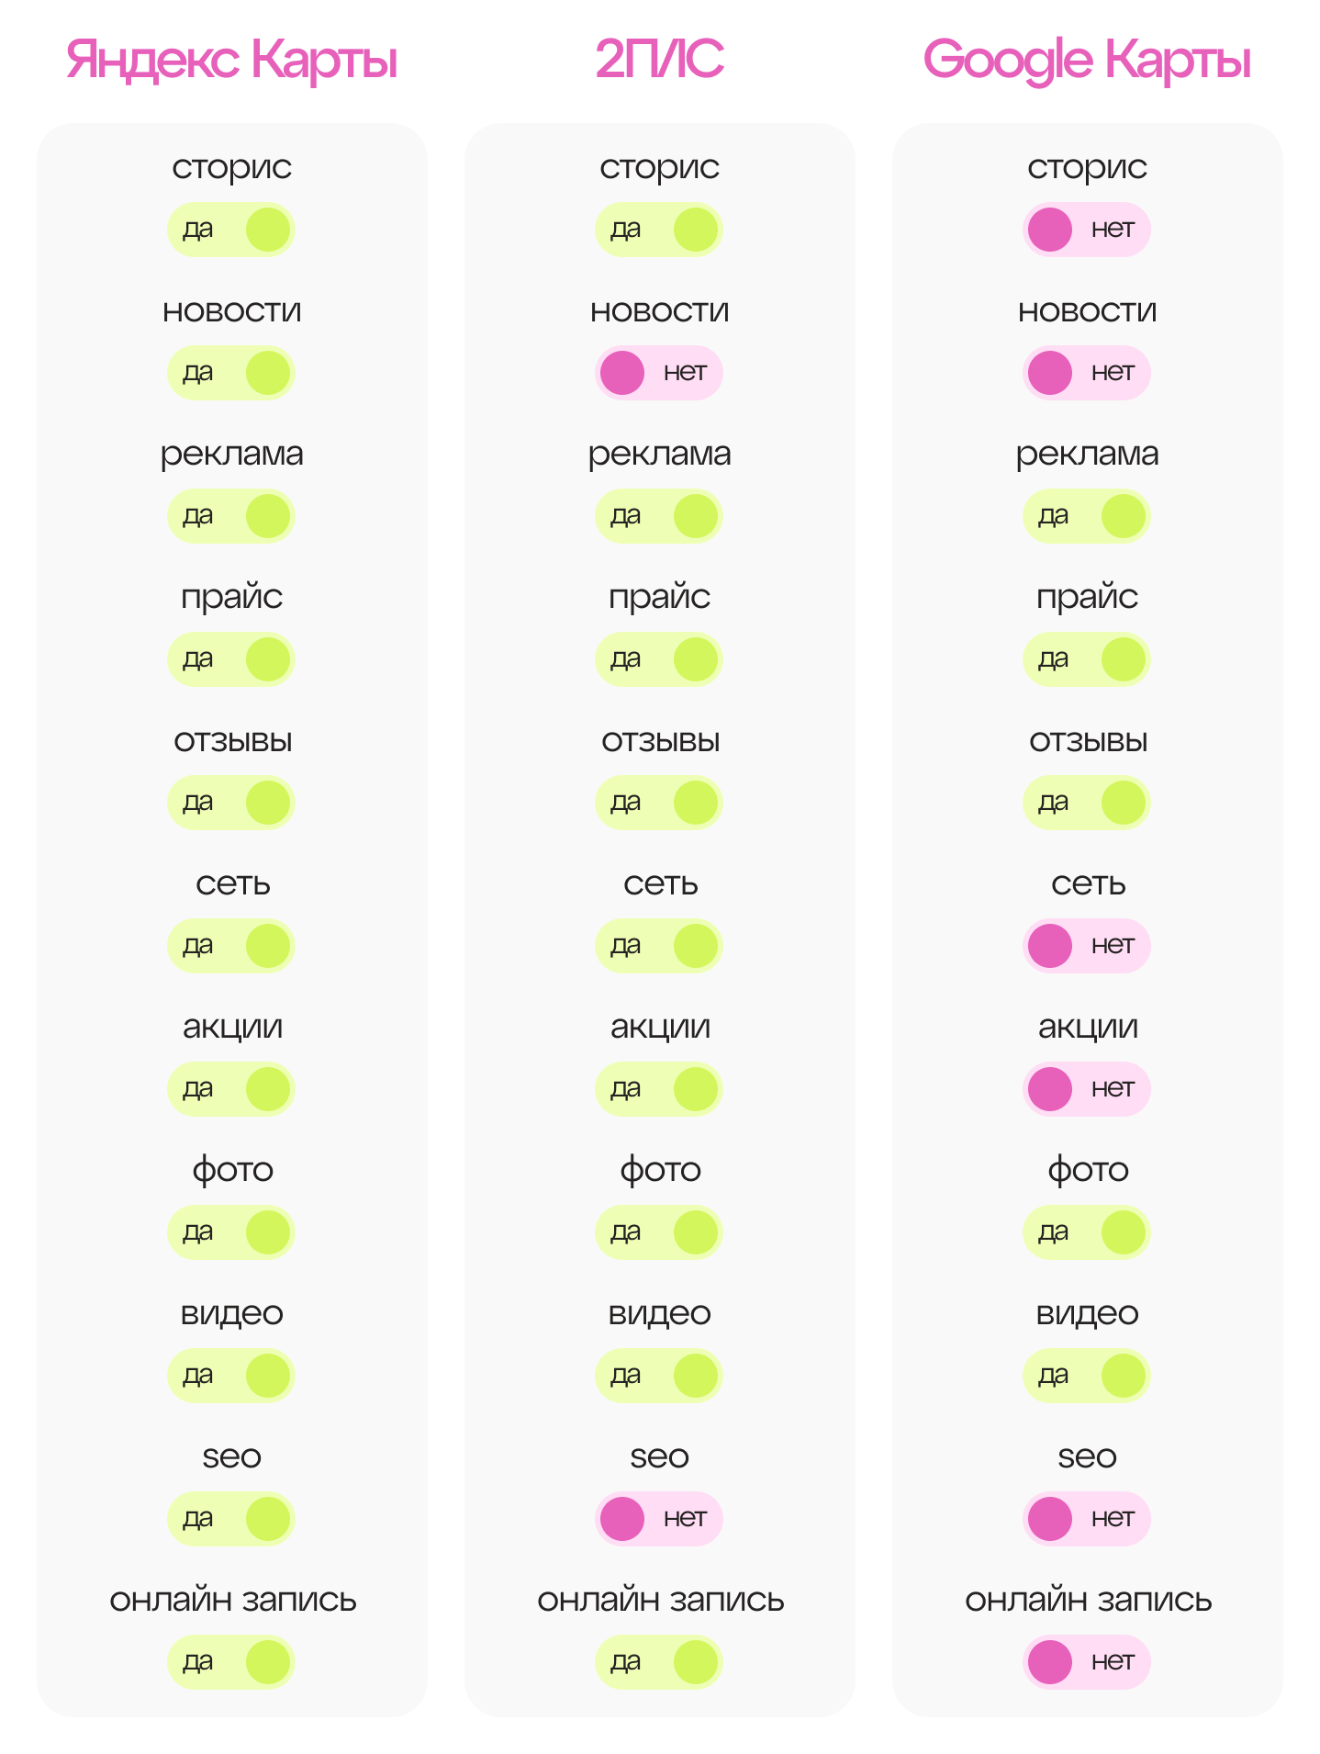The height and width of the screenshot is (1754, 1320).
Task: Turn on акции switch under Google Карты
Action: (1086, 1089)
